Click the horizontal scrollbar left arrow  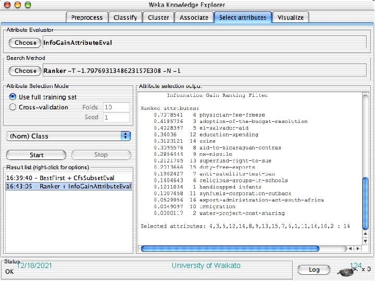click(x=351, y=249)
